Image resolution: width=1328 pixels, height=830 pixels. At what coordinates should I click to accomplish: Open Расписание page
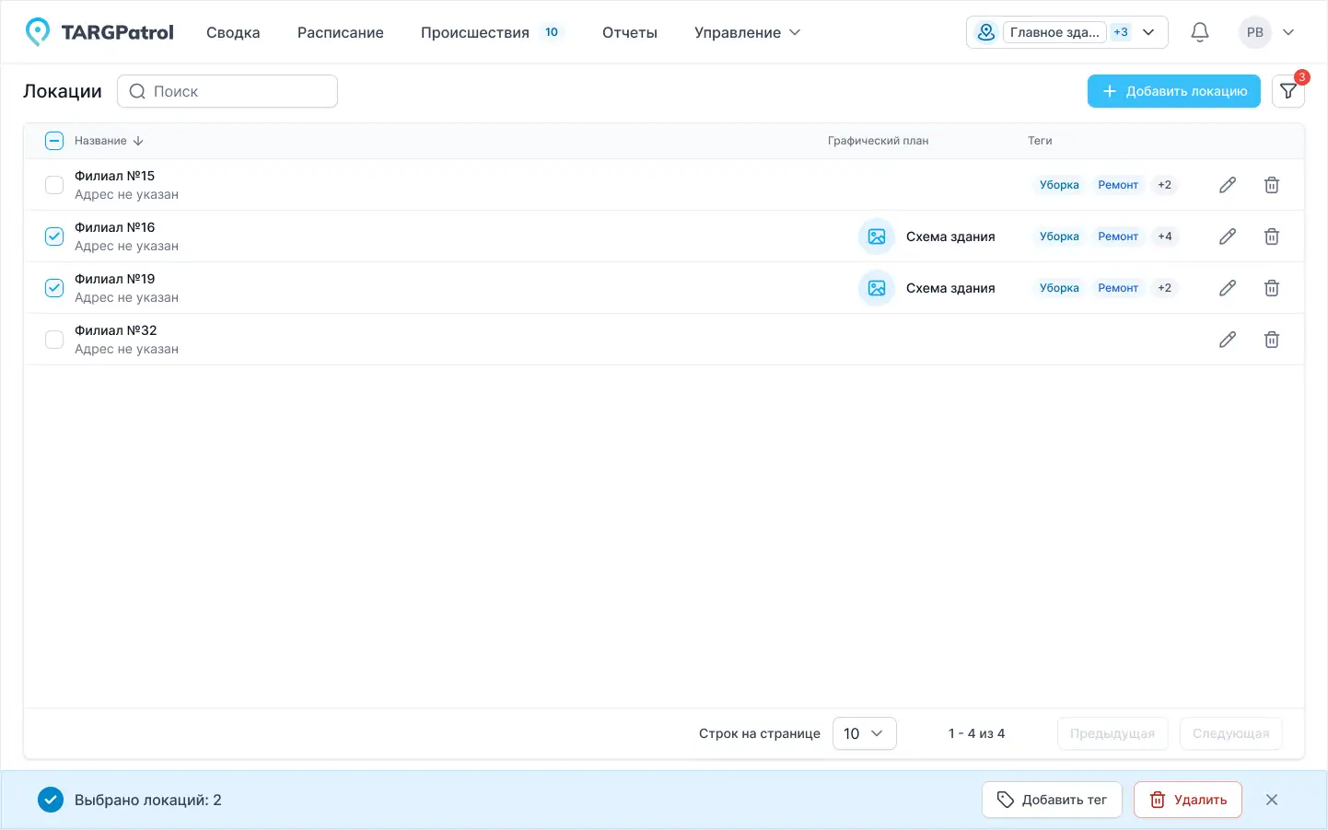coord(341,32)
